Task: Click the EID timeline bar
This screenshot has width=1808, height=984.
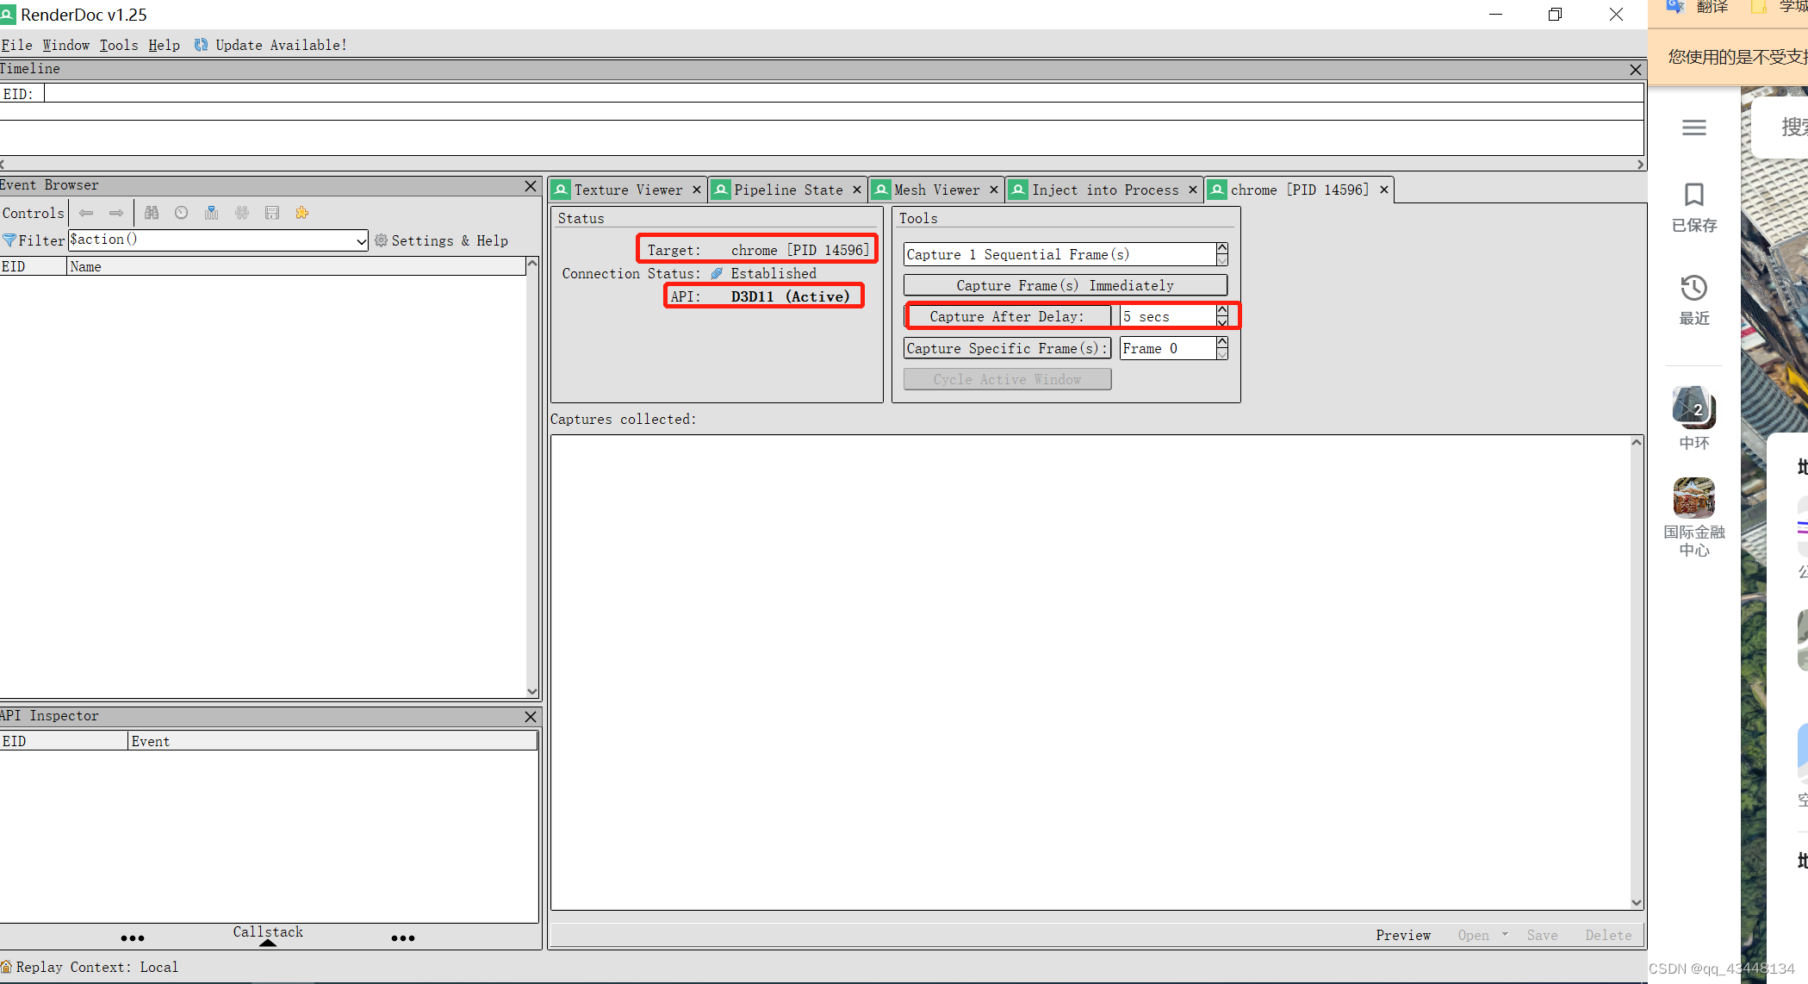Action: pos(842,93)
